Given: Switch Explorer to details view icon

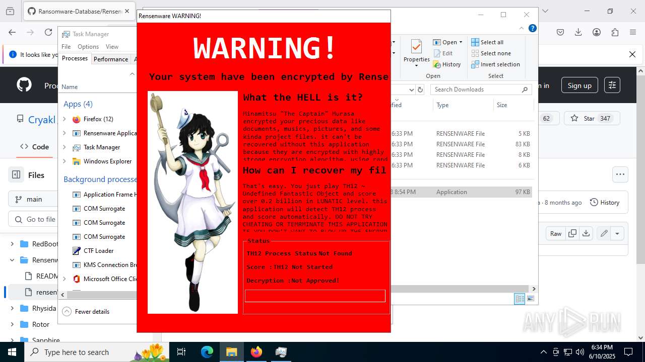Looking at the screenshot, I should point(520,299).
